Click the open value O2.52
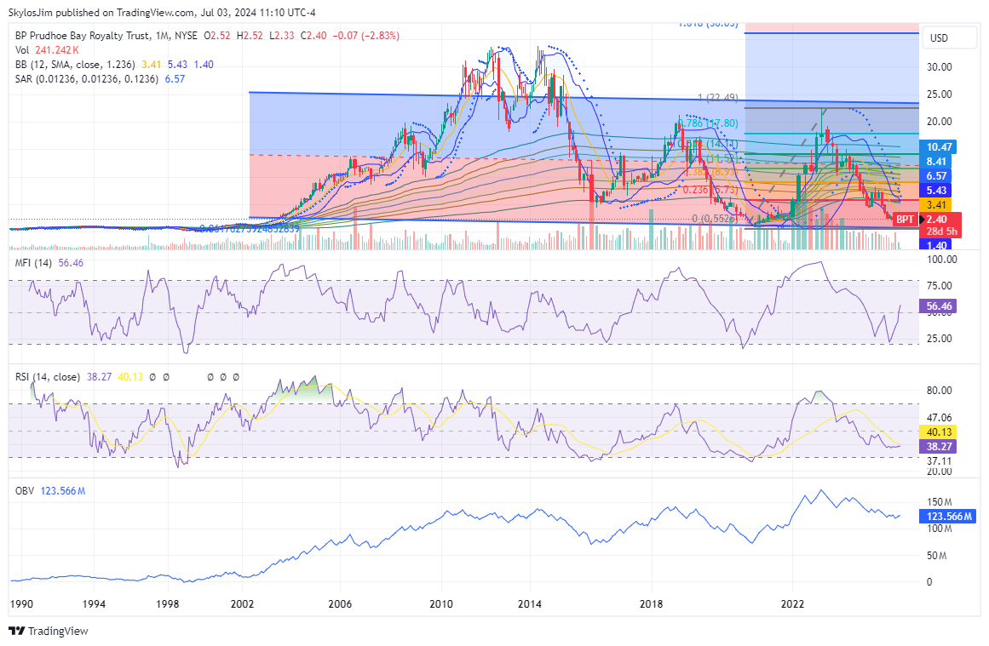 (x=217, y=36)
